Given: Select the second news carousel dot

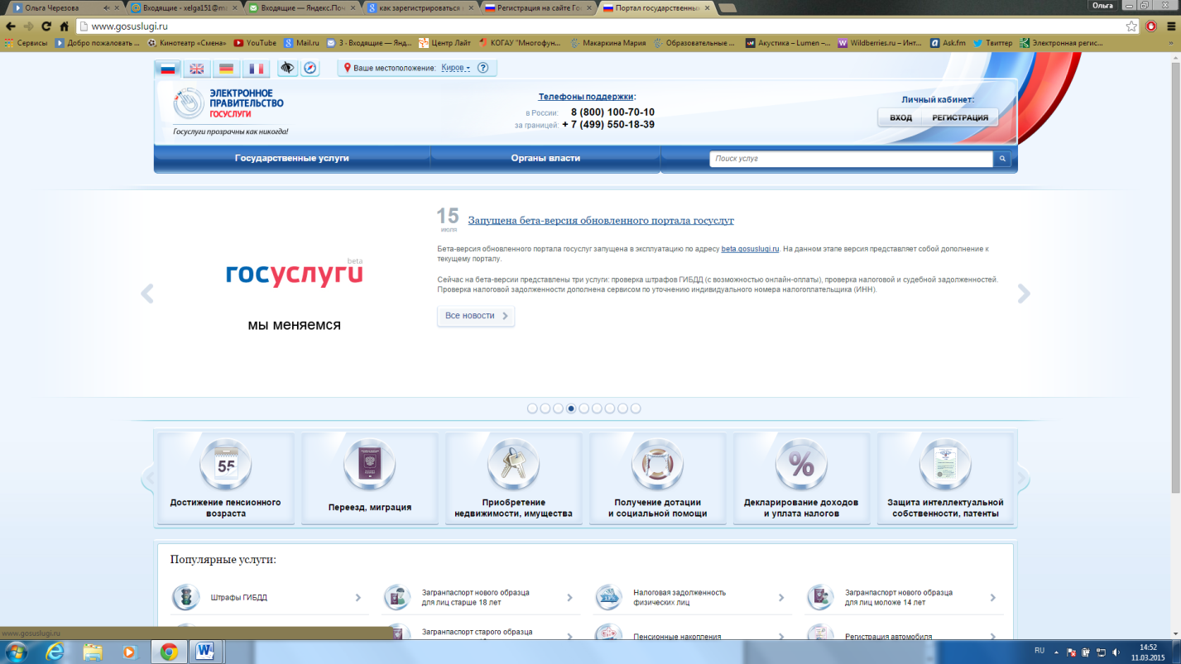Looking at the screenshot, I should 545,408.
